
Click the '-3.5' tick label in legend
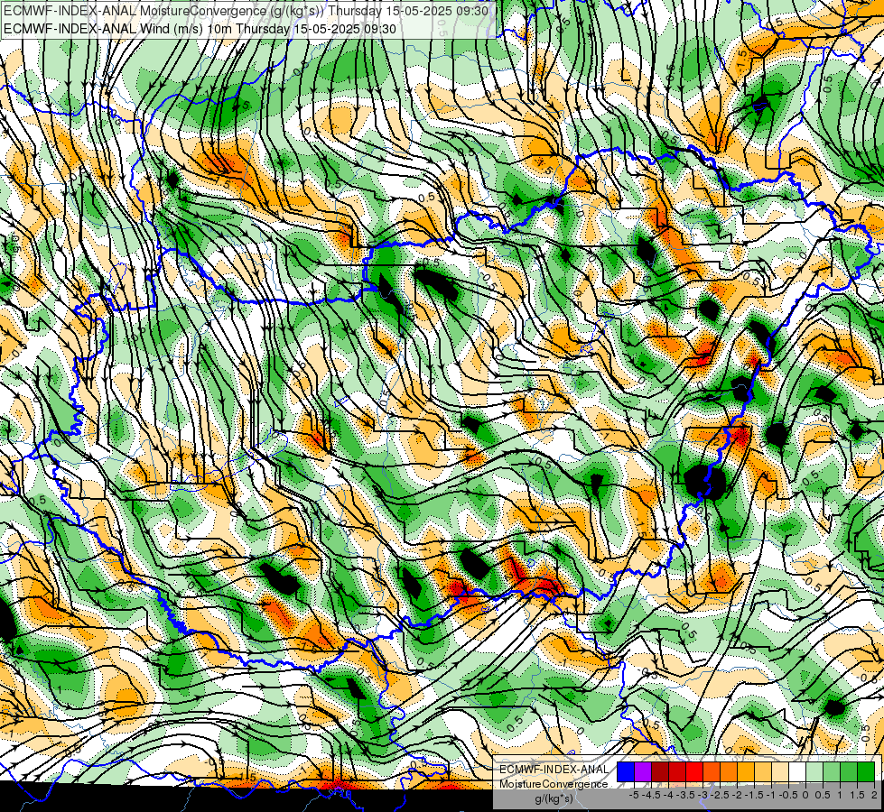685,795
